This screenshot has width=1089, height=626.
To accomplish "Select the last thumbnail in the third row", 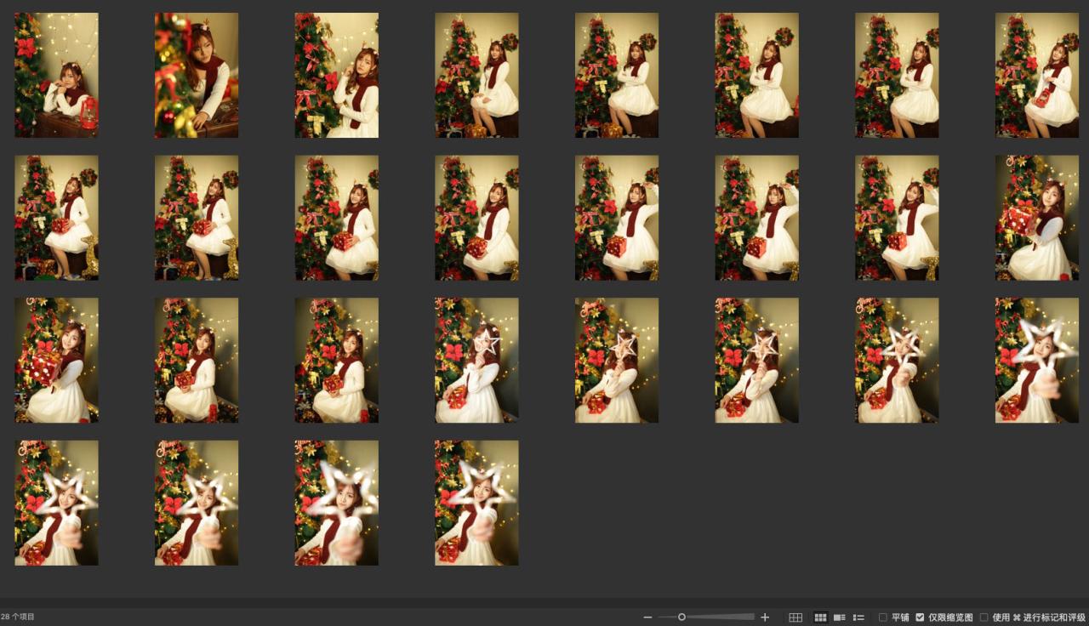I will [1037, 360].
